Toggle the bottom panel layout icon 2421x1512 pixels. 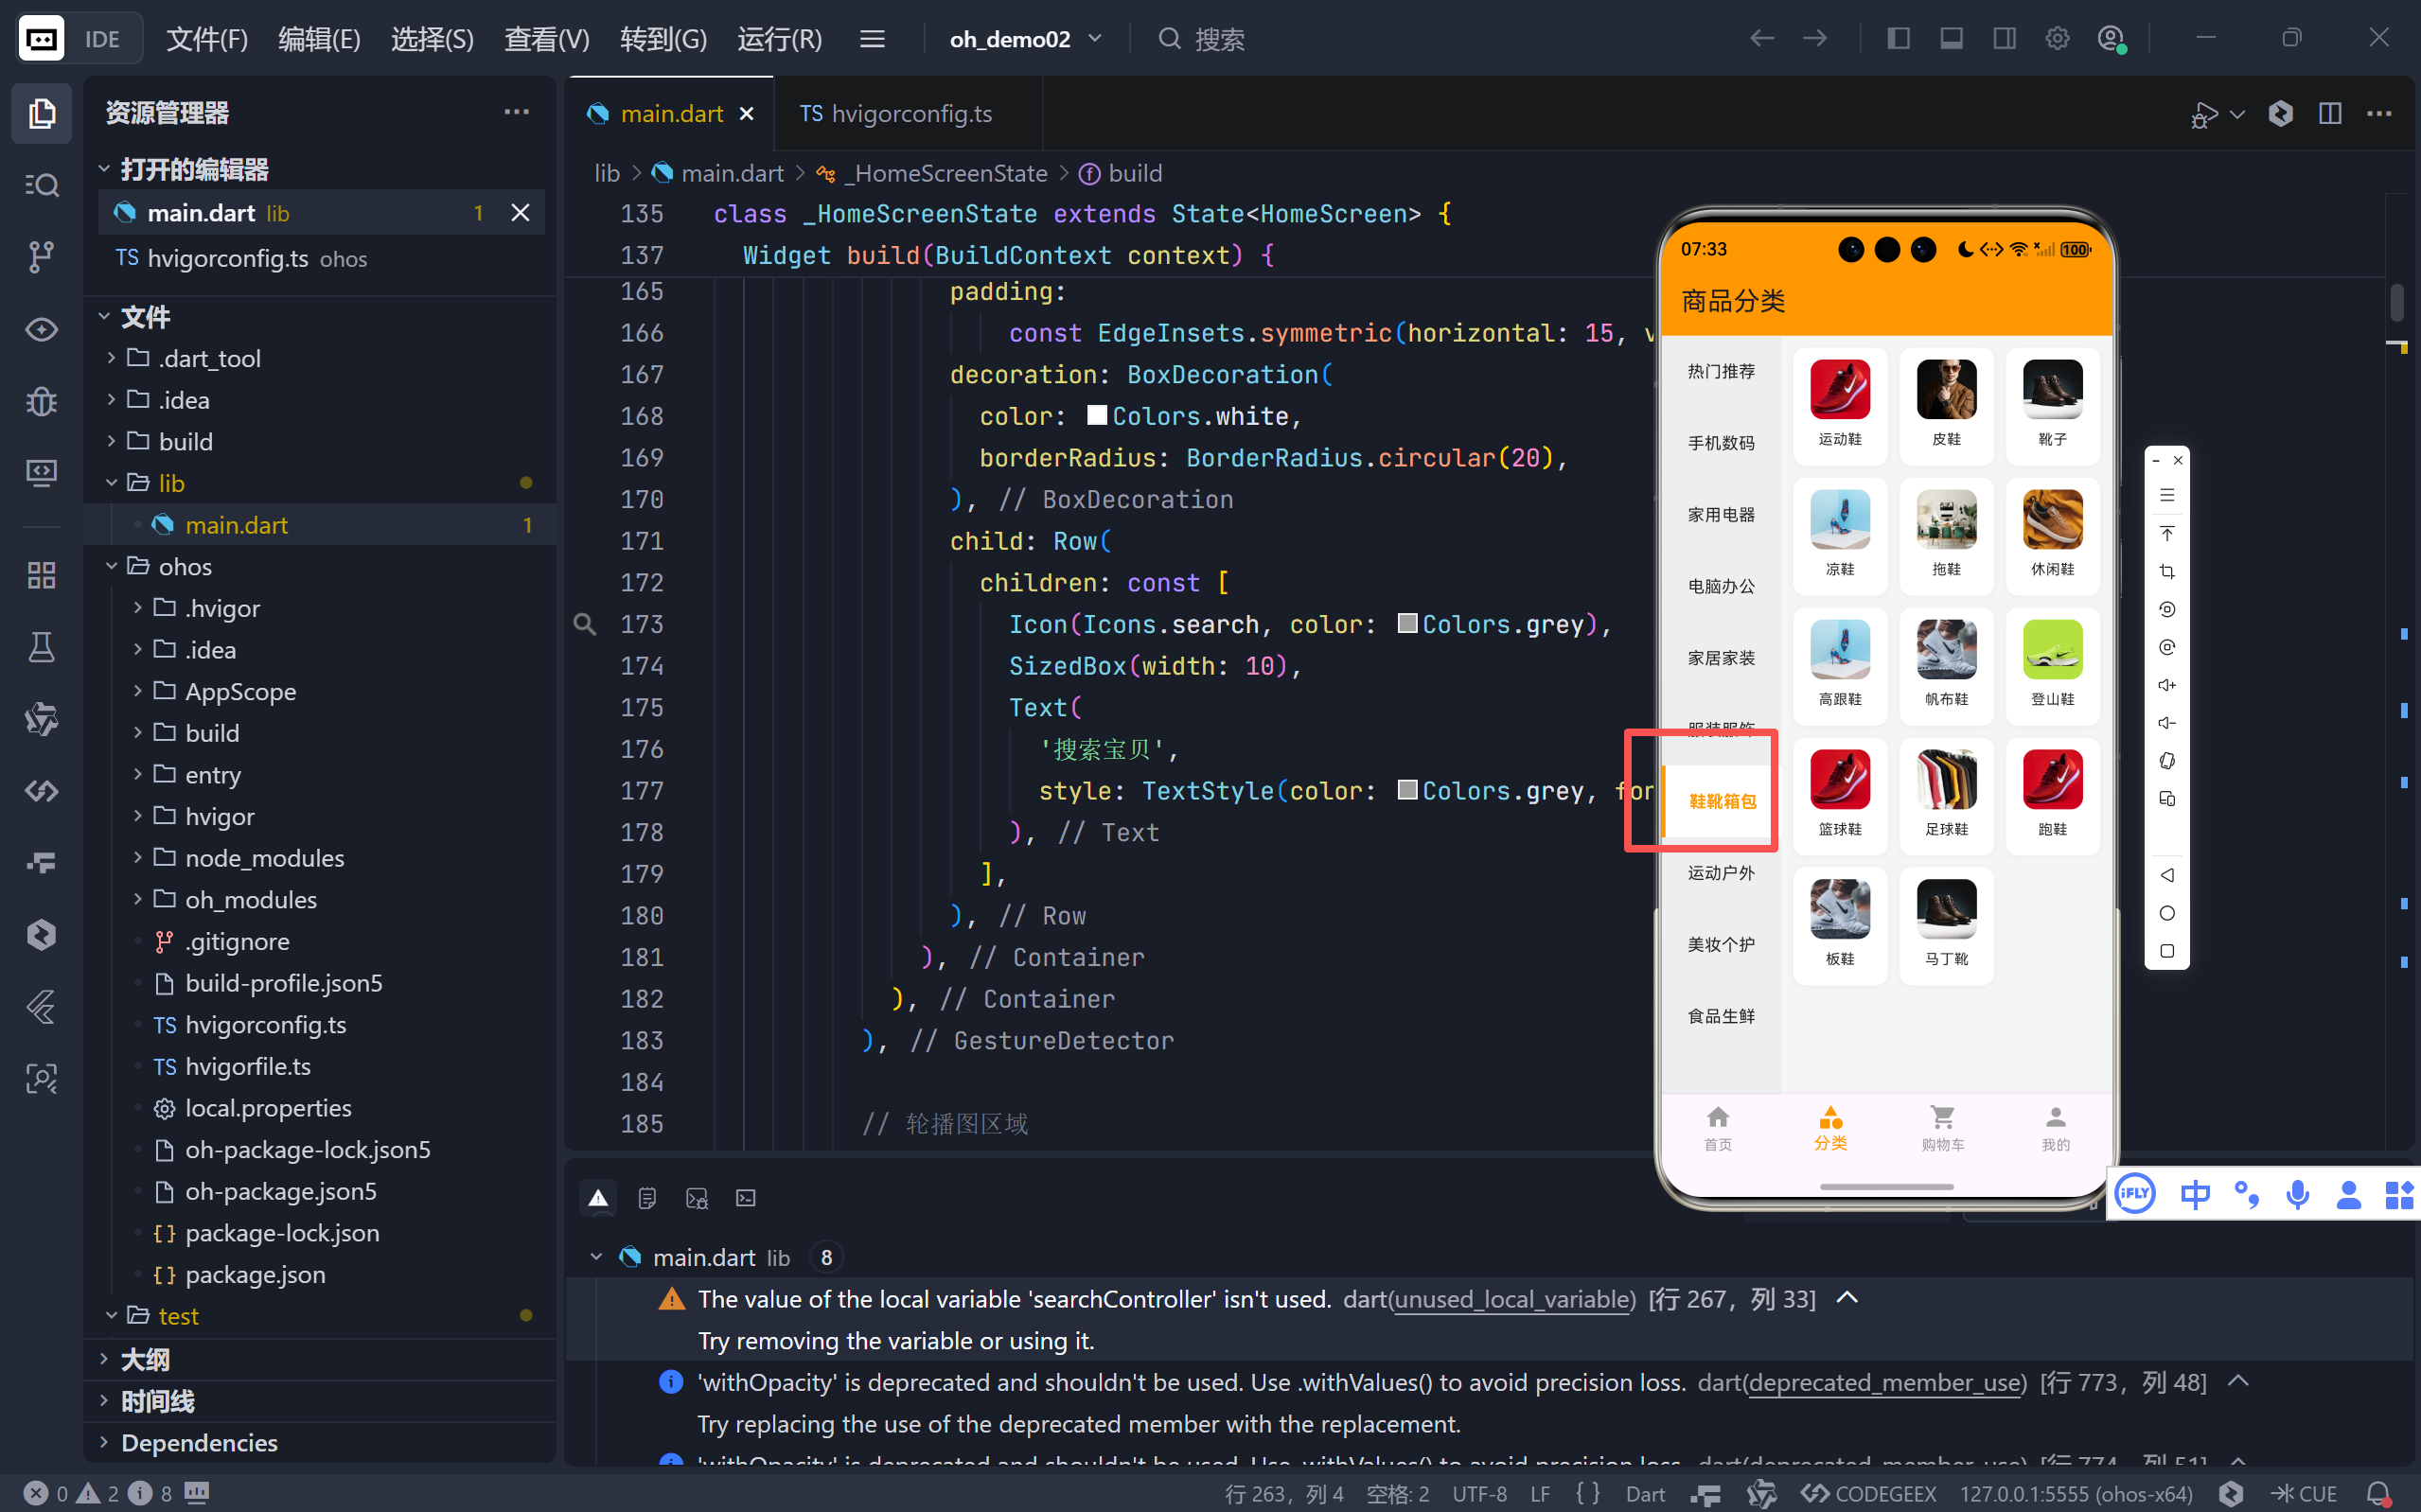(x=1951, y=38)
